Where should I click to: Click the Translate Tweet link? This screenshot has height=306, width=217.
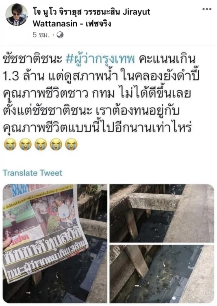[x=33, y=173]
